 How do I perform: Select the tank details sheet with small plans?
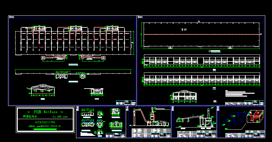pos(101,122)
